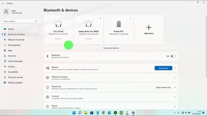
Task: Show hidden icons in system tray
Action: pyautogui.click(x=175, y=113)
